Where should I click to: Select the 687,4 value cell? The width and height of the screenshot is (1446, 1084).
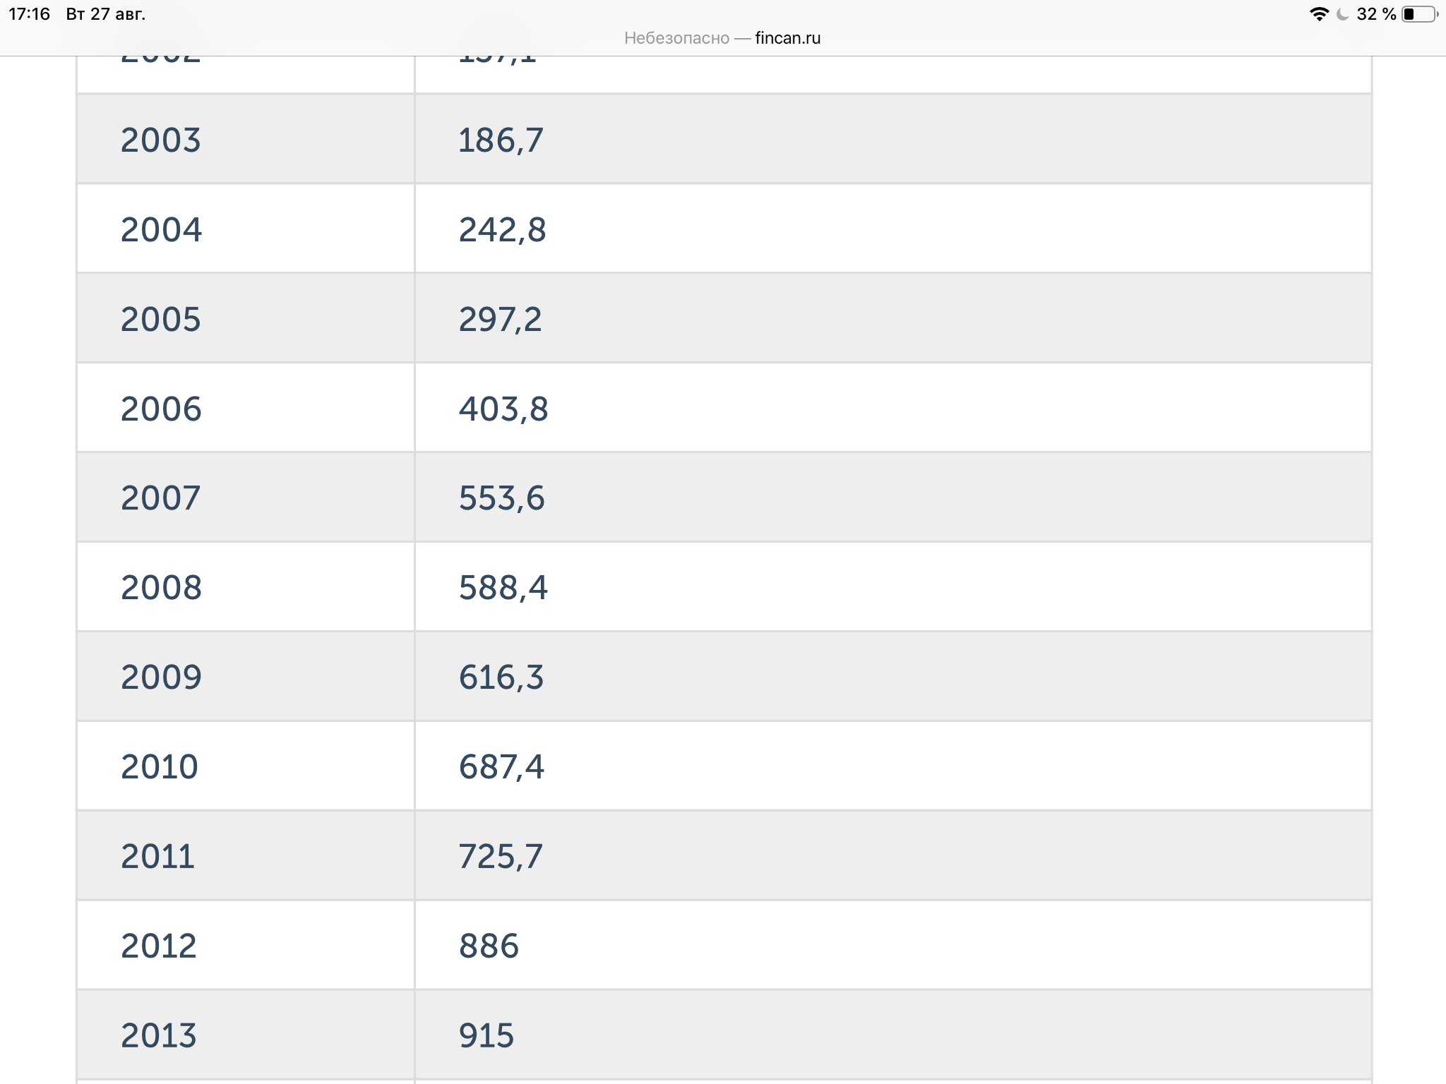[x=893, y=766]
